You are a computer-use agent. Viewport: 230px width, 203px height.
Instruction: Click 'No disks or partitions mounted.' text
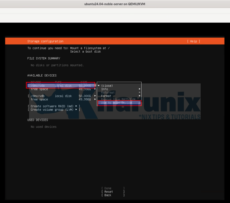[57, 65]
